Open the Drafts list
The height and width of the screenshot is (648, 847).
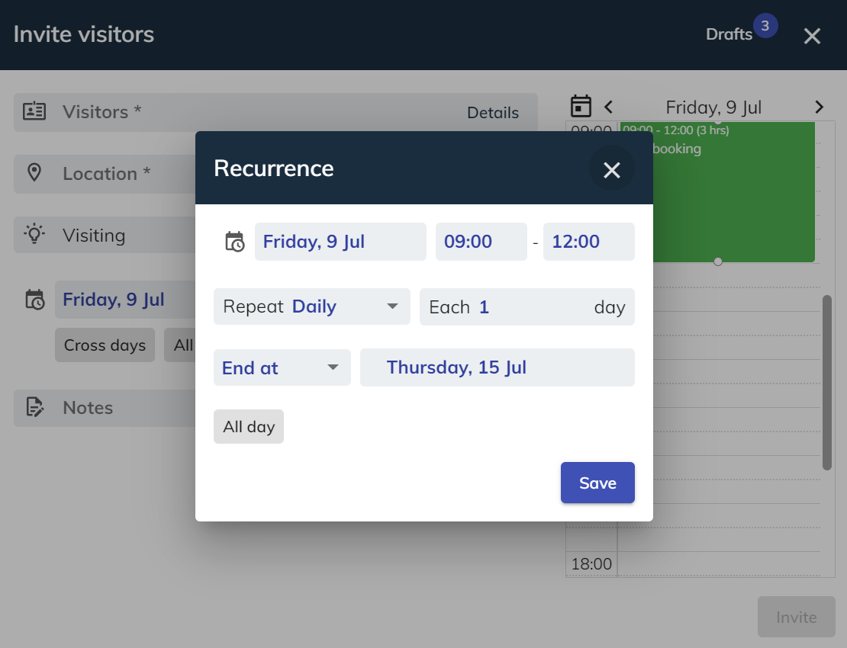(729, 34)
